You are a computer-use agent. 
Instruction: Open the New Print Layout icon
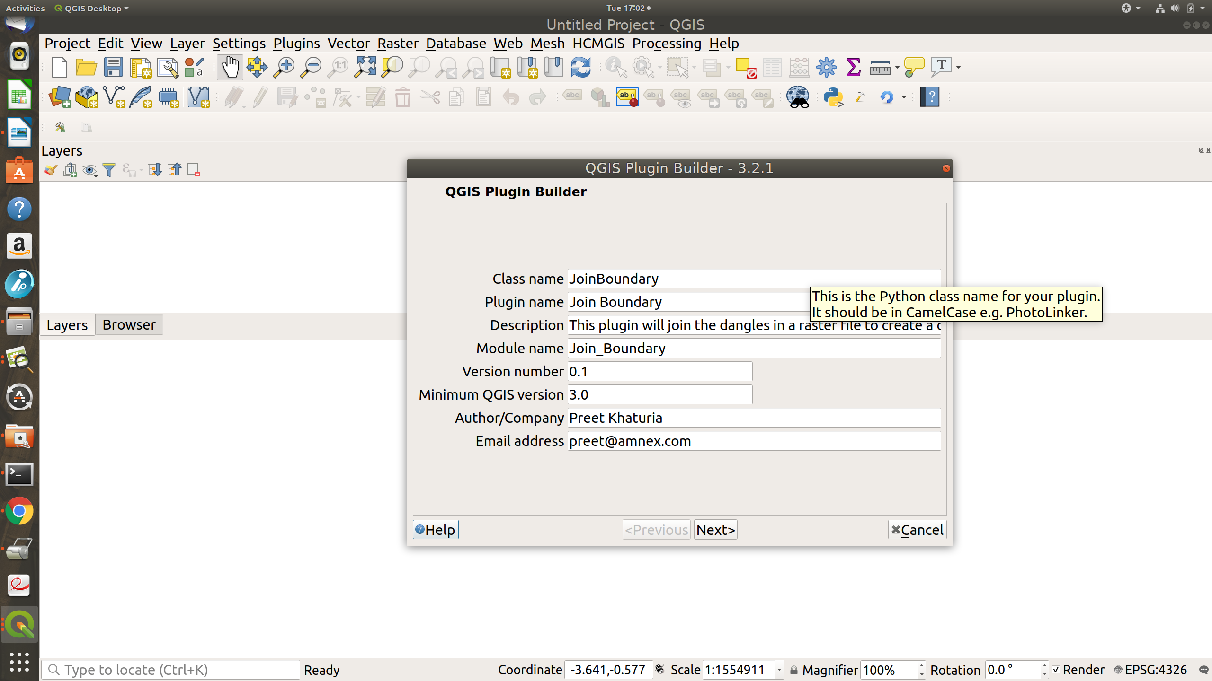point(141,67)
